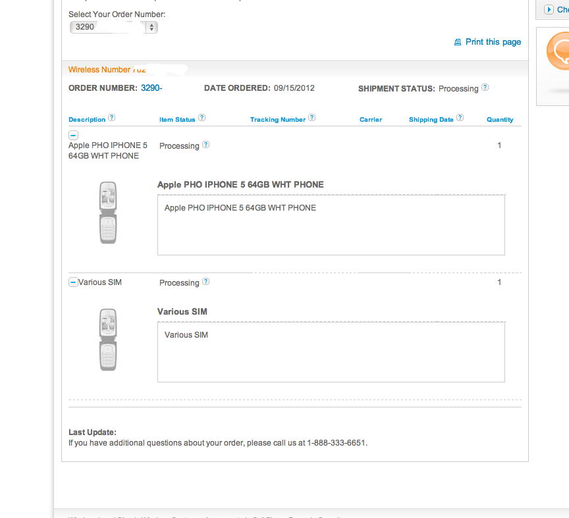This screenshot has height=518, width=569.
Task: Click the Apple PHO IPHONE 5 64GB WHT PHONE heading
Action: coord(240,185)
